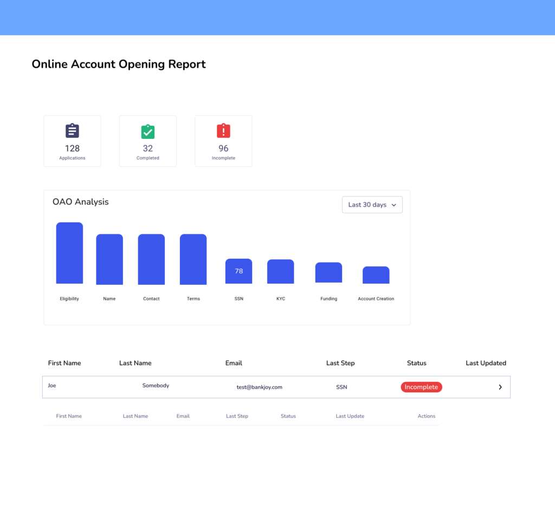Click the Funding bar in chart

pyautogui.click(x=328, y=272)
